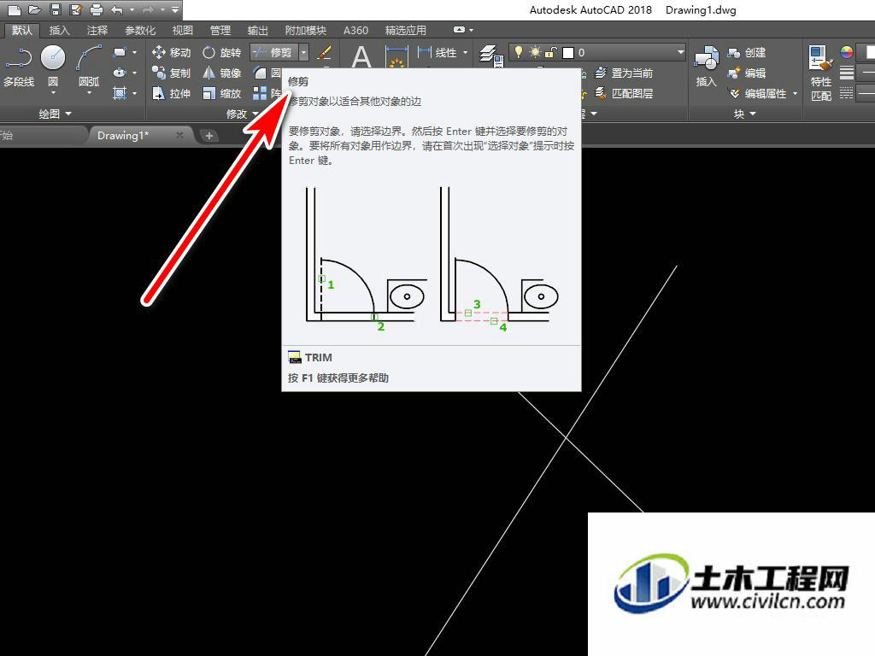Save the drawing with the floppy disk icon
The image size is (875, 656).
56,9
